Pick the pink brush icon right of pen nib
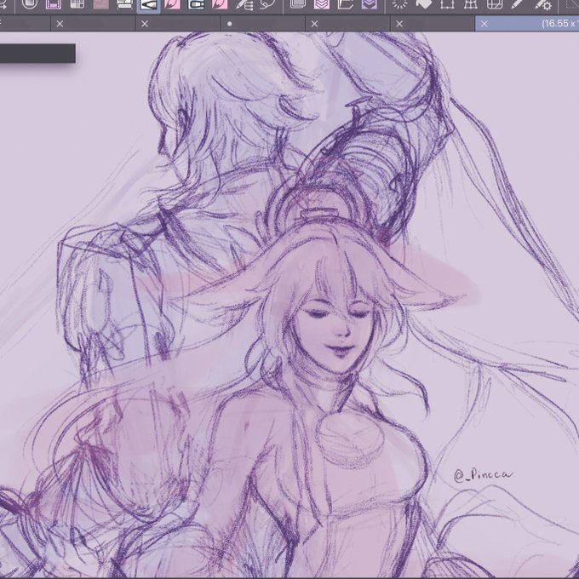Image resolution: width=579 pixels, height=579 pixels. pos(172,4)
